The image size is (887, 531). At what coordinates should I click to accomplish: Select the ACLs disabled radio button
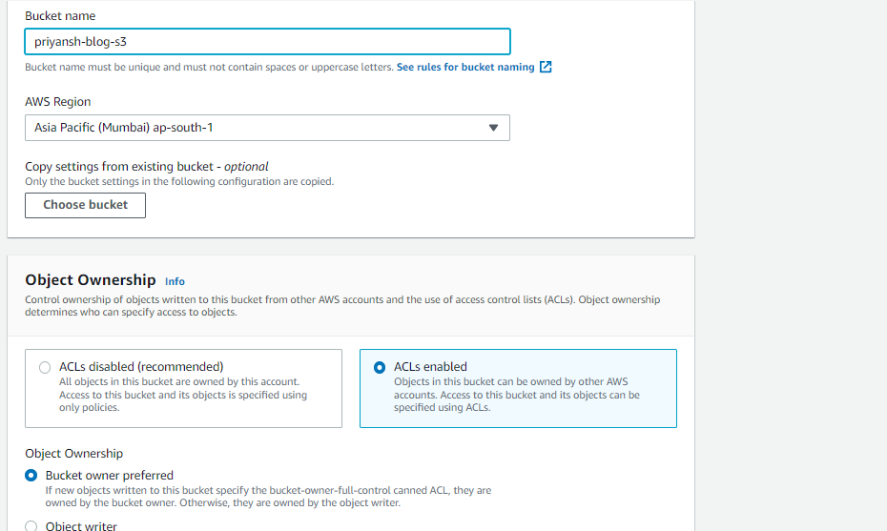[44, 367]
